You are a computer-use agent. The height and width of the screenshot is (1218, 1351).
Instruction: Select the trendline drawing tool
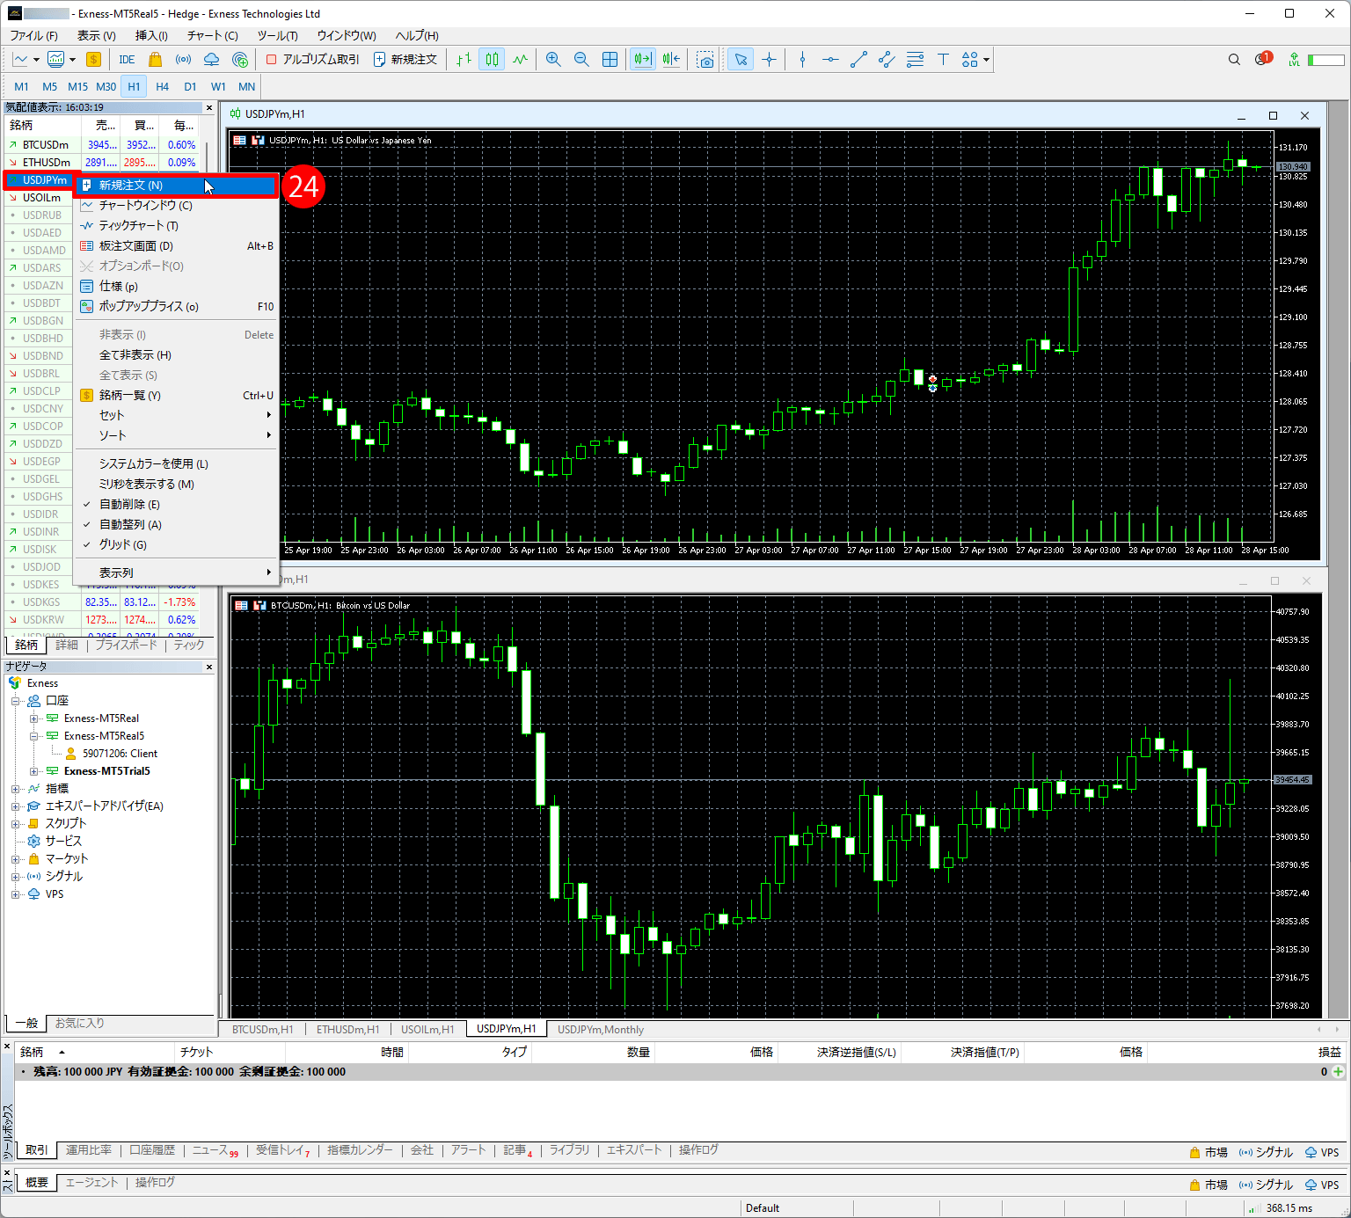(x=858, y=60)
